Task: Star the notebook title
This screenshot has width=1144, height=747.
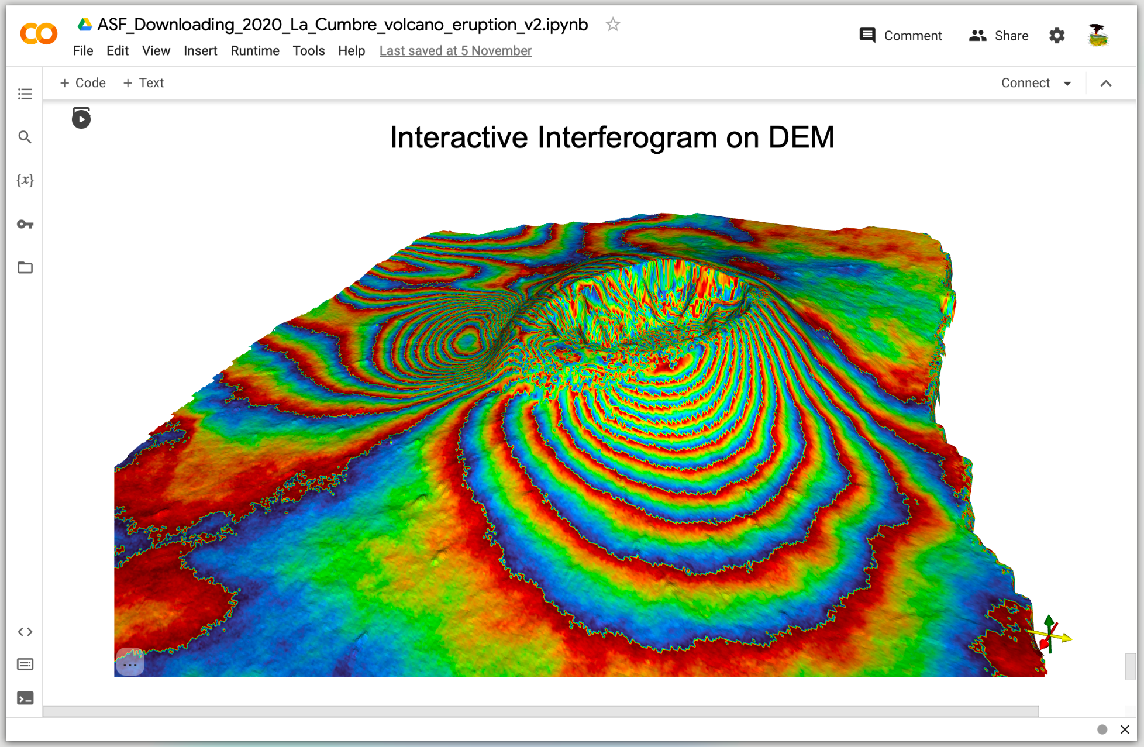Action: [612, 25]
